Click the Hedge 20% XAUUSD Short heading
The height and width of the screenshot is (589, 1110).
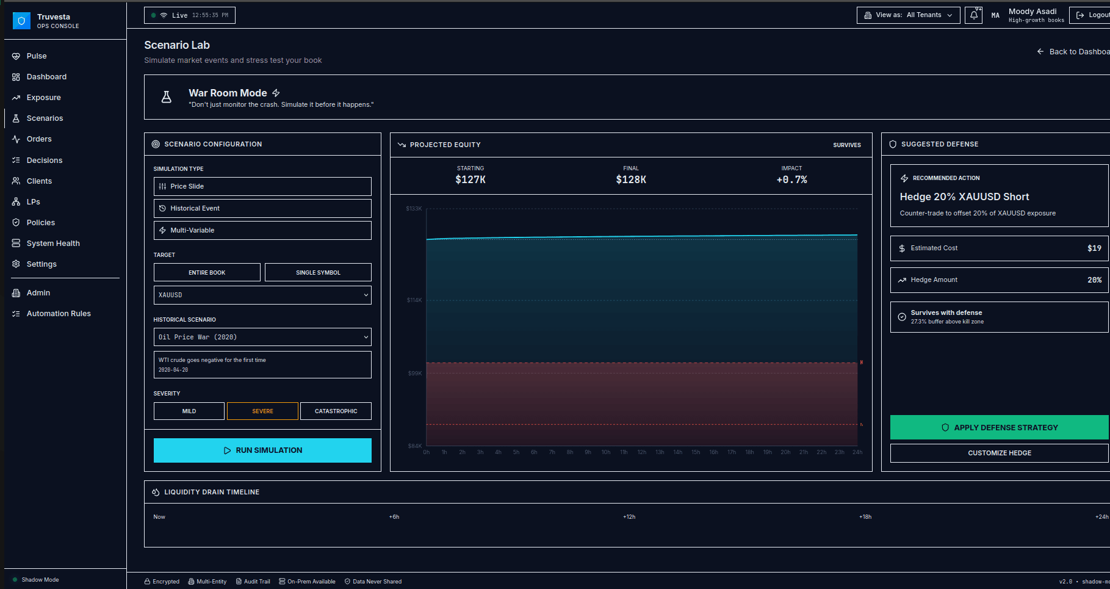[964, 197]
